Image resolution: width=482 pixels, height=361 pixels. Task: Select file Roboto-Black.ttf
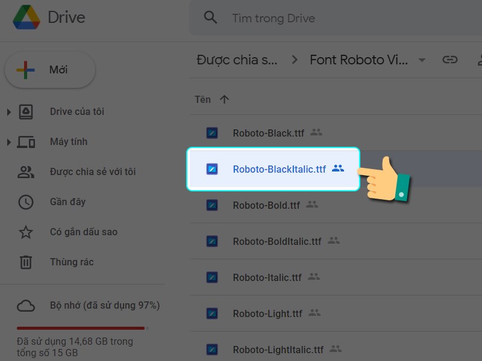(x=268, y=133)
